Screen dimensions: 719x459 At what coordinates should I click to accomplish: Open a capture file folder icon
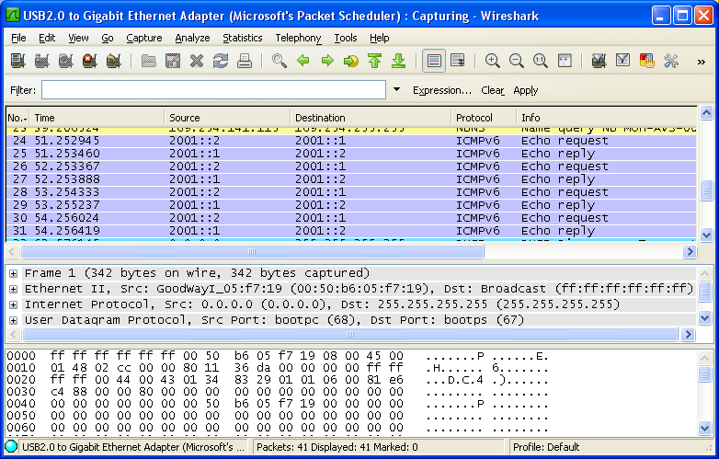149,61
